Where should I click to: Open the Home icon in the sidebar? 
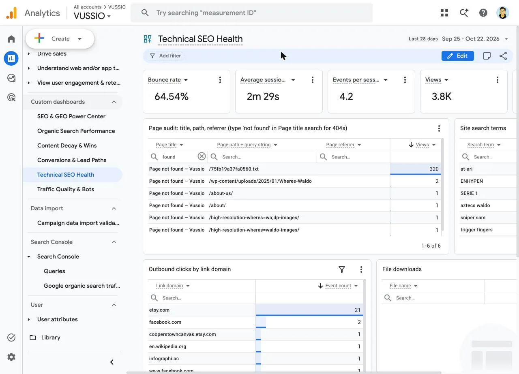point(11,39)
